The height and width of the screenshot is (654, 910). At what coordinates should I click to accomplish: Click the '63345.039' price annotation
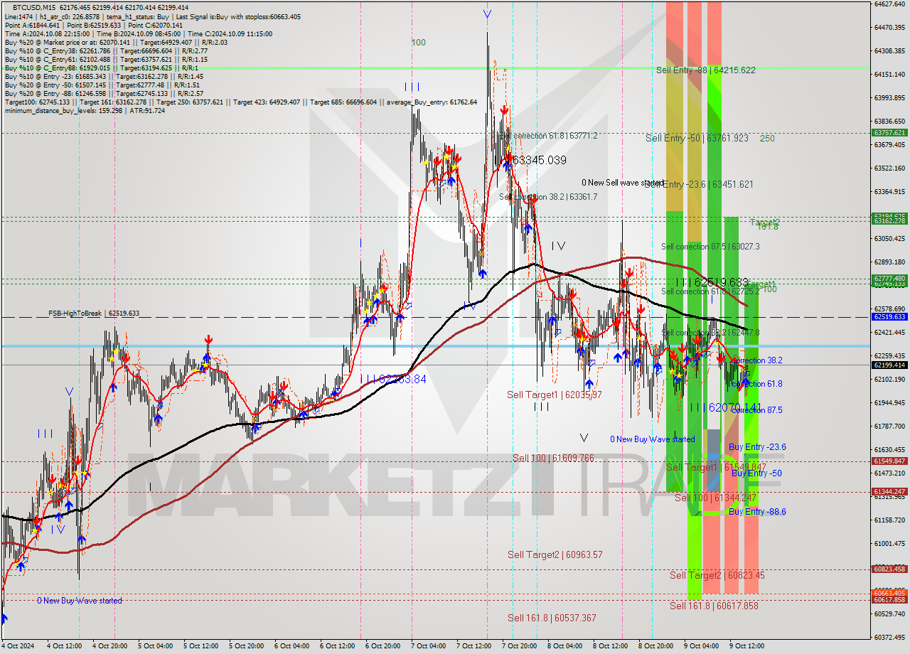539,161
